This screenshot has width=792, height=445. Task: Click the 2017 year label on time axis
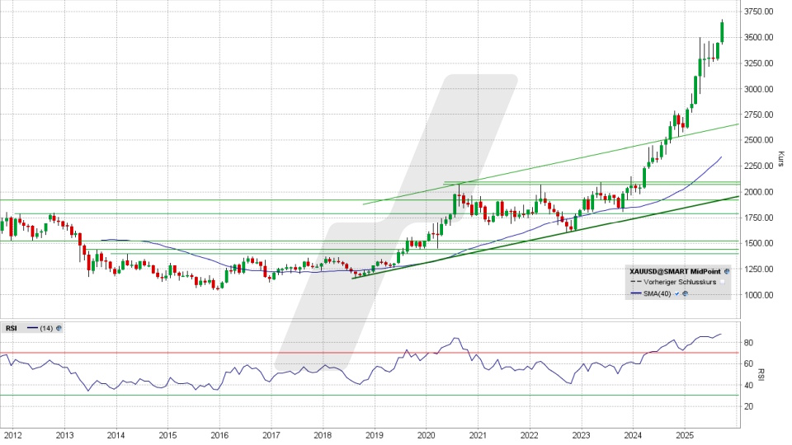pos(271,435)
